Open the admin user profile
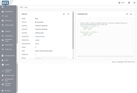 click(122, 3)
